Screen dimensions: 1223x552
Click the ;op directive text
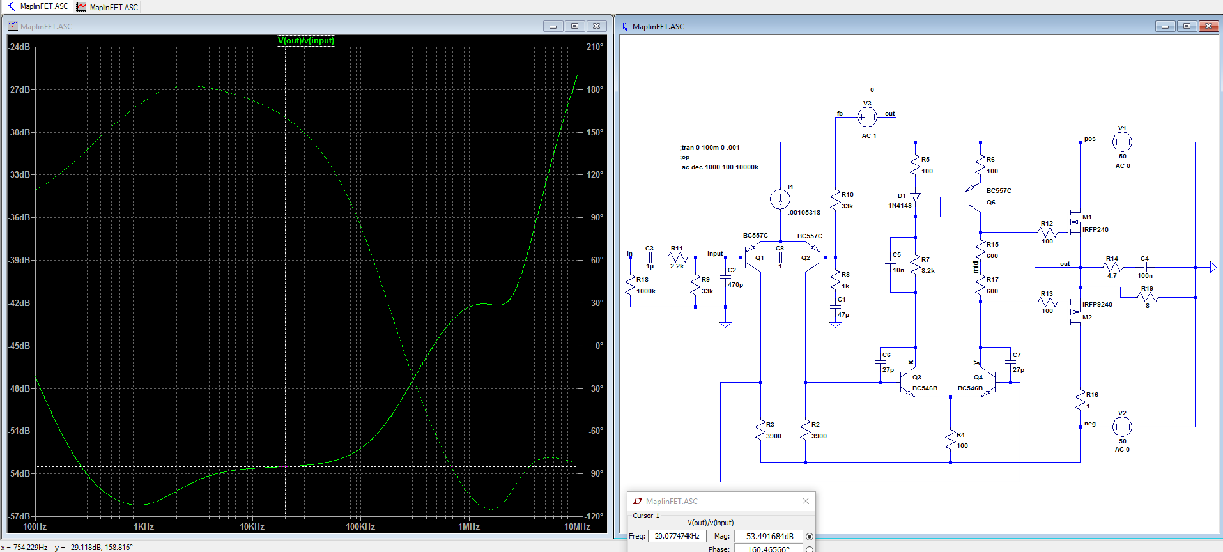point(684,157)
